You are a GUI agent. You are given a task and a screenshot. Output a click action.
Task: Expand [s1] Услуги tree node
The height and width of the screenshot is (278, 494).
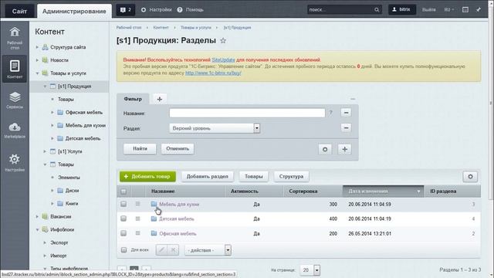pyautogui.click(x=45, y=151)
